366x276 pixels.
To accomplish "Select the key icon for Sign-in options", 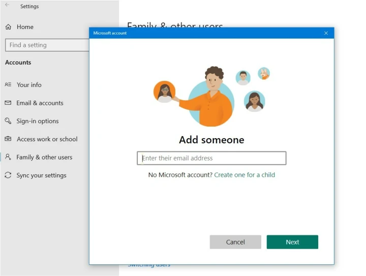I will click(8, 121).
